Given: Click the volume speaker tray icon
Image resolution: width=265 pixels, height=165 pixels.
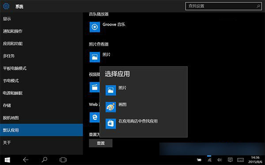Looking at the screenshot, I should (x=220, y=160).
